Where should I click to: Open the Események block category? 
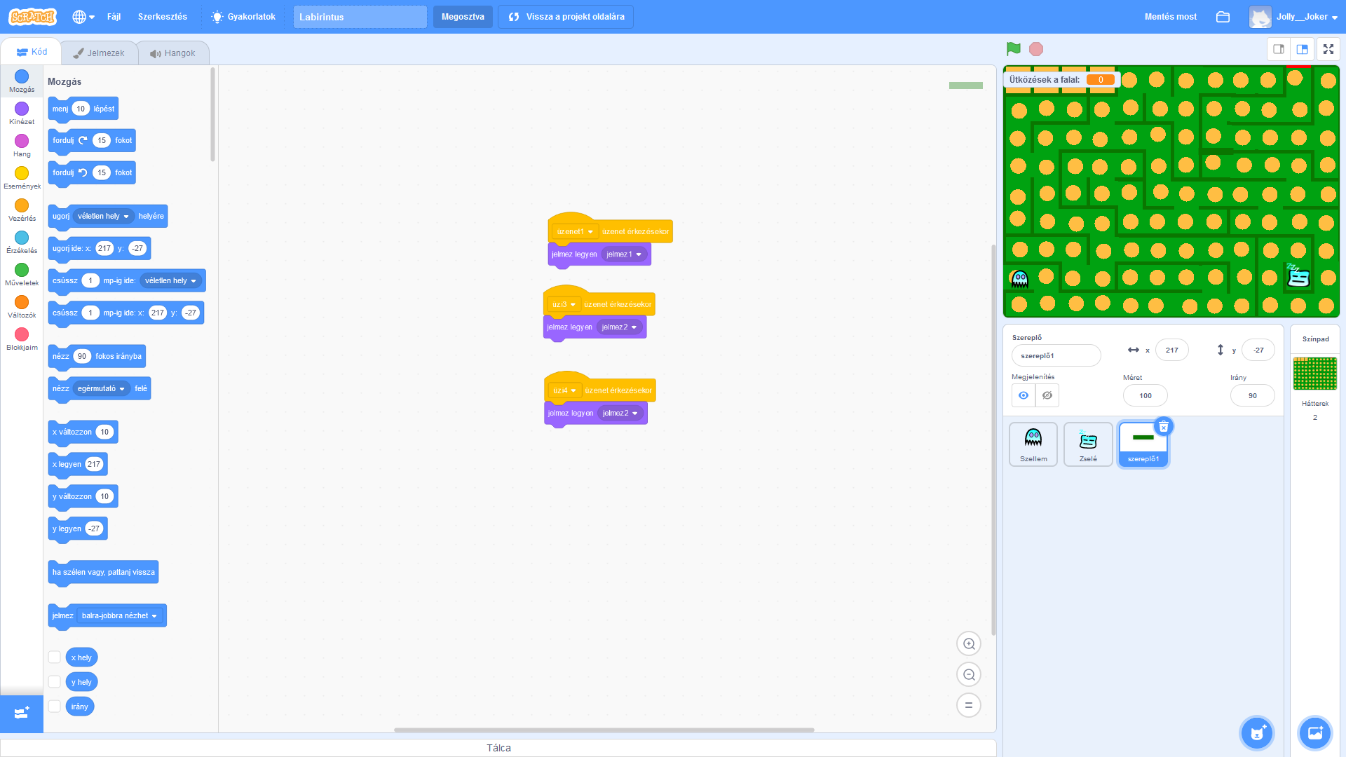[22, 175]
